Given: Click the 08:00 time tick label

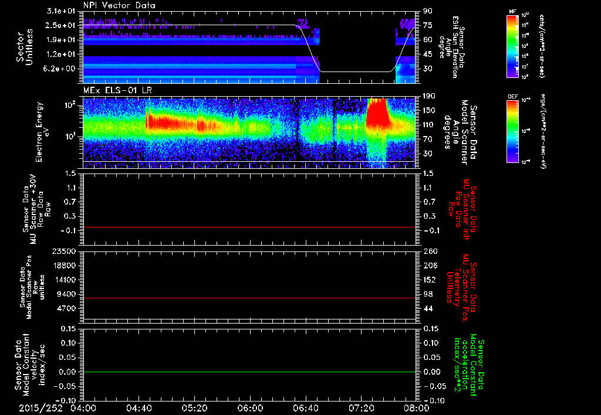Looking at the screenshot, I should tap(417, 408).
